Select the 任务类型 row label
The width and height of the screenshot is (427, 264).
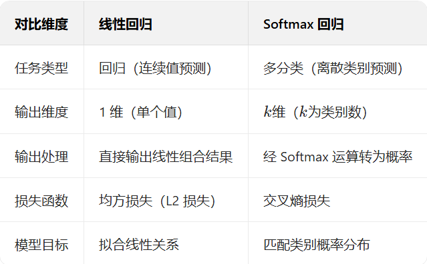(41, 68)
